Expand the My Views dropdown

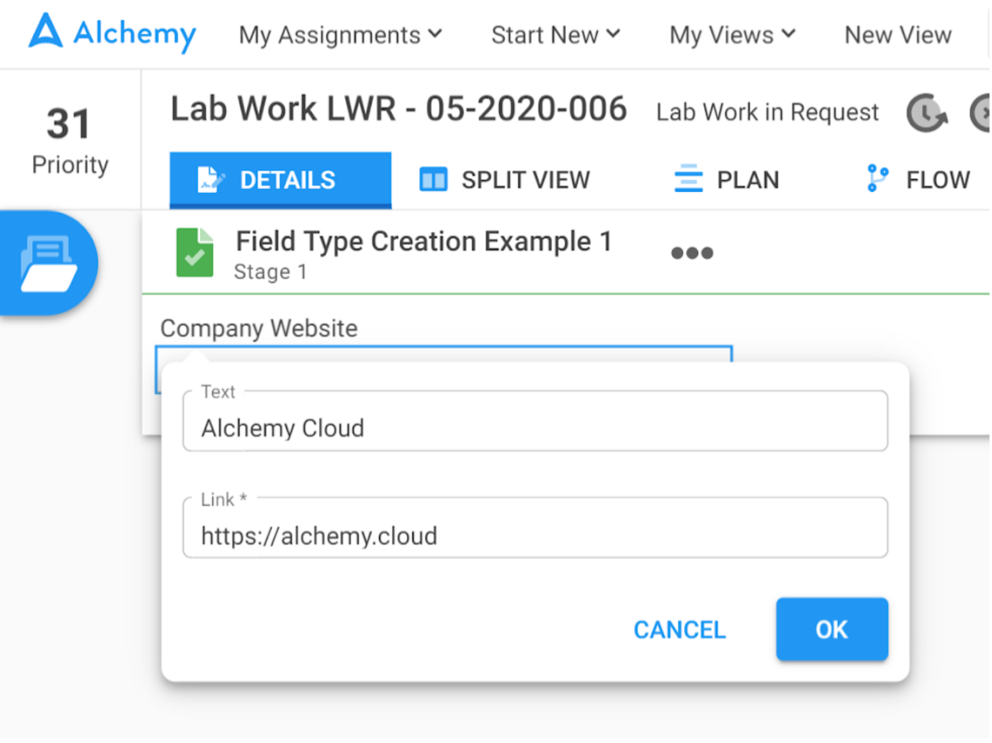(x=732, y=35)
